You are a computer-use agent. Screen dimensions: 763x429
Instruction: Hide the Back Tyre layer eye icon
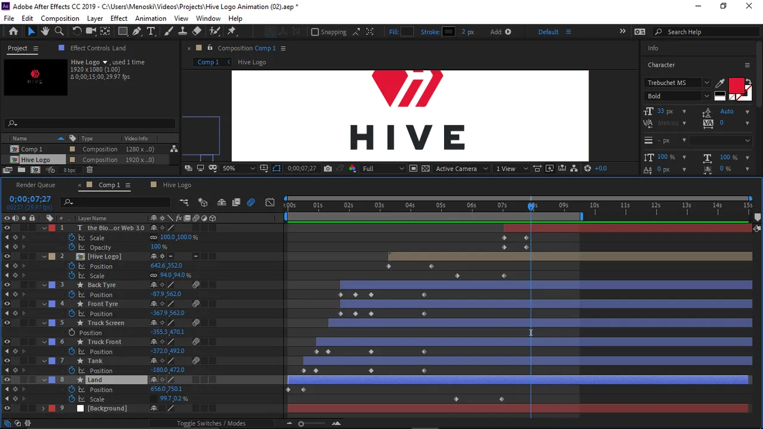pyautogui.click(x=7, y=285)
